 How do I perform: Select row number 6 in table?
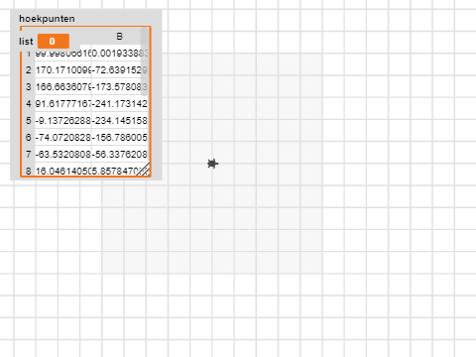[x=29, y=138]
